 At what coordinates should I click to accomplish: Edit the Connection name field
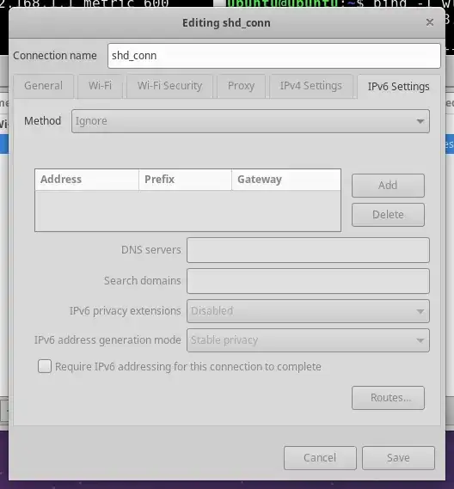tap(274, 56)
